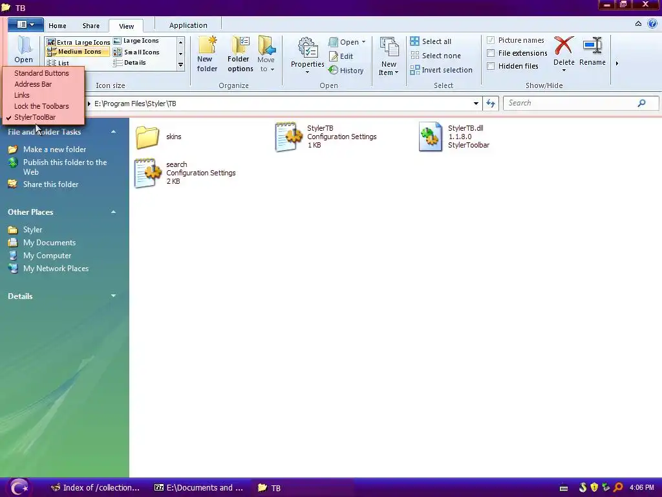This screenshot has height=497, width=662.
Task: Click Select all
Action: pyautogui.click(x=431, y=41)
